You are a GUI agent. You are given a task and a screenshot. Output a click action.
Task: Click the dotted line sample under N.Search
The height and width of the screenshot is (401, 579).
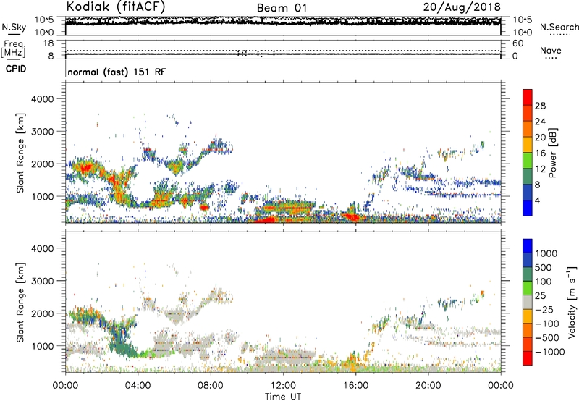point(560,35)
